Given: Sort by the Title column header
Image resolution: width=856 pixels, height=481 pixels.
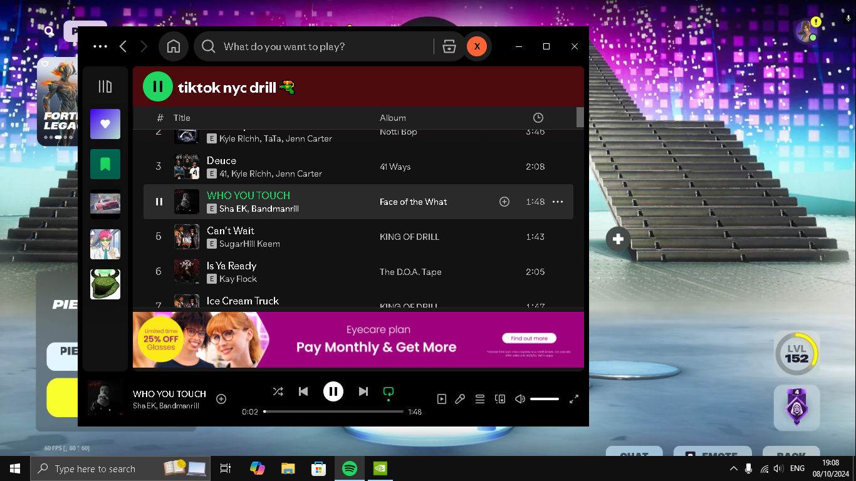Looking at the screenshot, I should [182, 118].
